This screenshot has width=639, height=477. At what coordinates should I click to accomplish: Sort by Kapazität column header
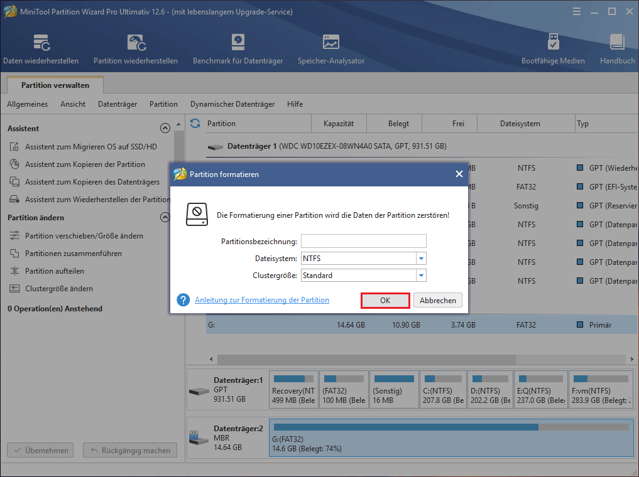pos(339,124)
